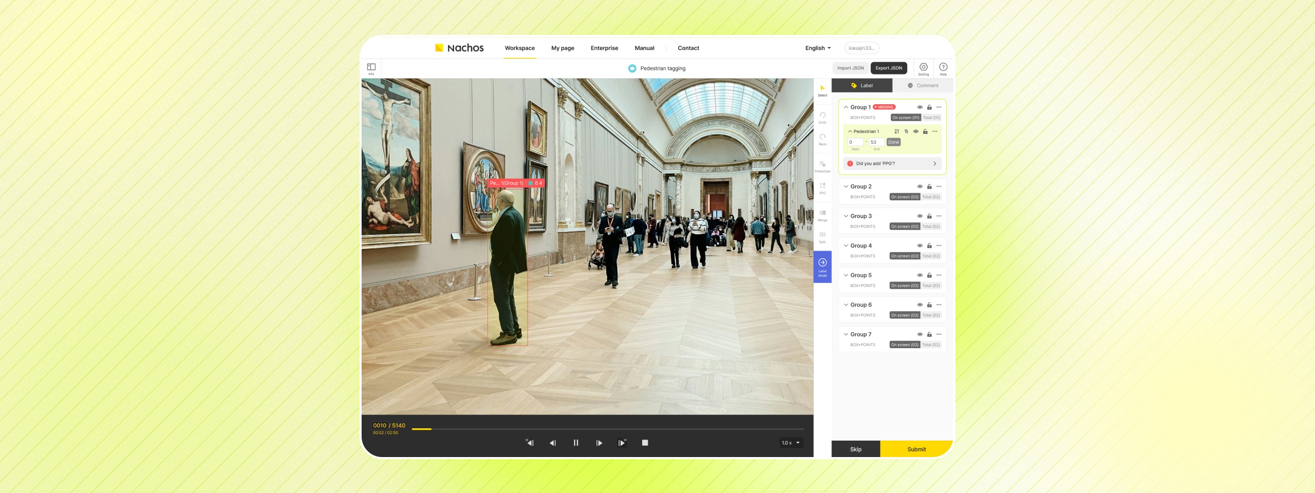Open the English language dropdown
This screenshot has width=1315, height=493.
818,48
